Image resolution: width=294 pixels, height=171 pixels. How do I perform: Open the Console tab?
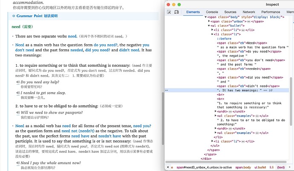pyautogui.click(x=212, y=12)
